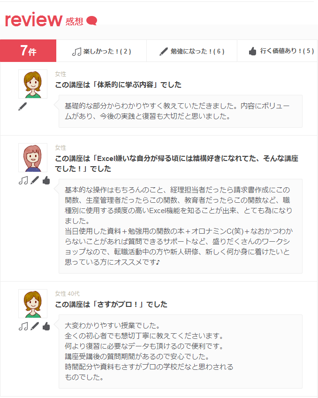Click the red speech bubble icon beside 感想

click(91, 21)
